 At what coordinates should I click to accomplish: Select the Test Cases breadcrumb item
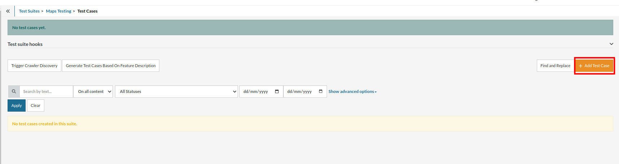click(87, 11)
